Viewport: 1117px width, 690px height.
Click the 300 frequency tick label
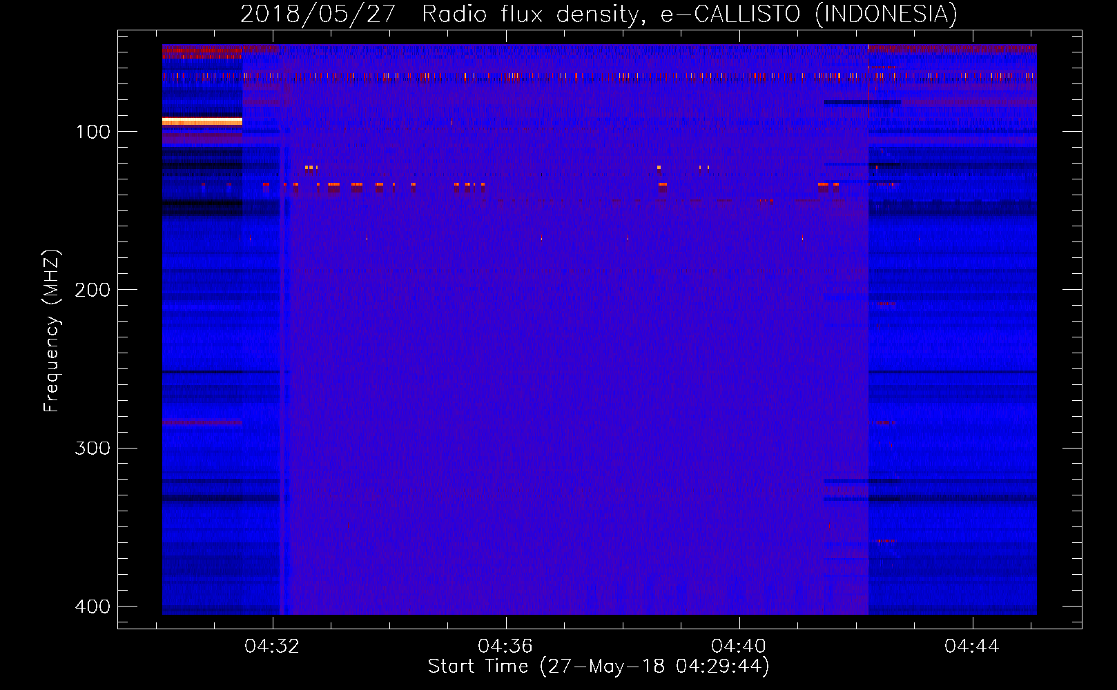pos(93,448)
